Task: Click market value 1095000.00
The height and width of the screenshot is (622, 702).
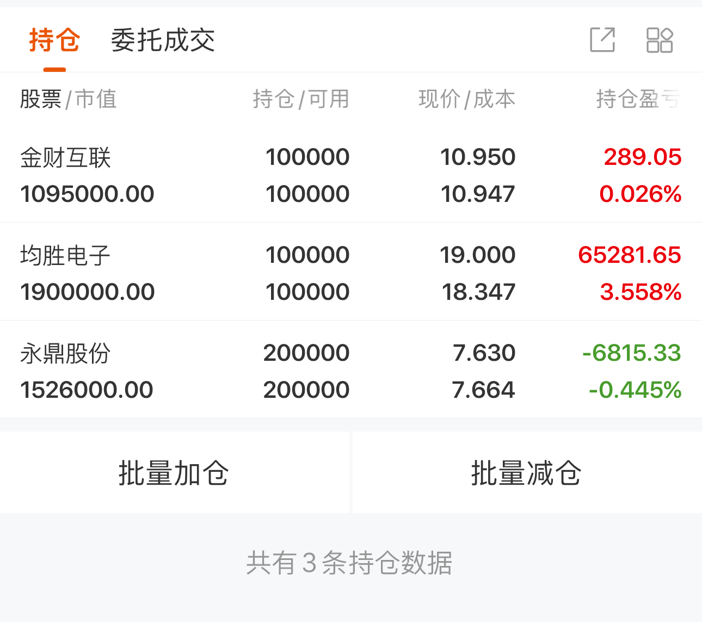Action: tap(87, 194)
